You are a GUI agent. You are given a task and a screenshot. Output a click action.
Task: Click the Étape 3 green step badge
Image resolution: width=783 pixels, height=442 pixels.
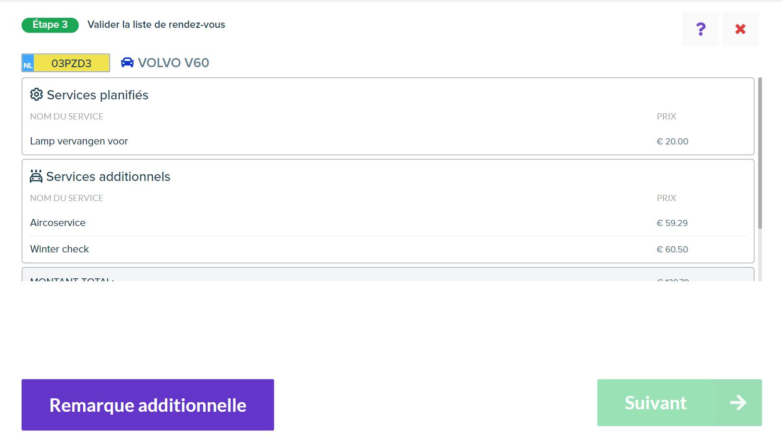(50, 25)
